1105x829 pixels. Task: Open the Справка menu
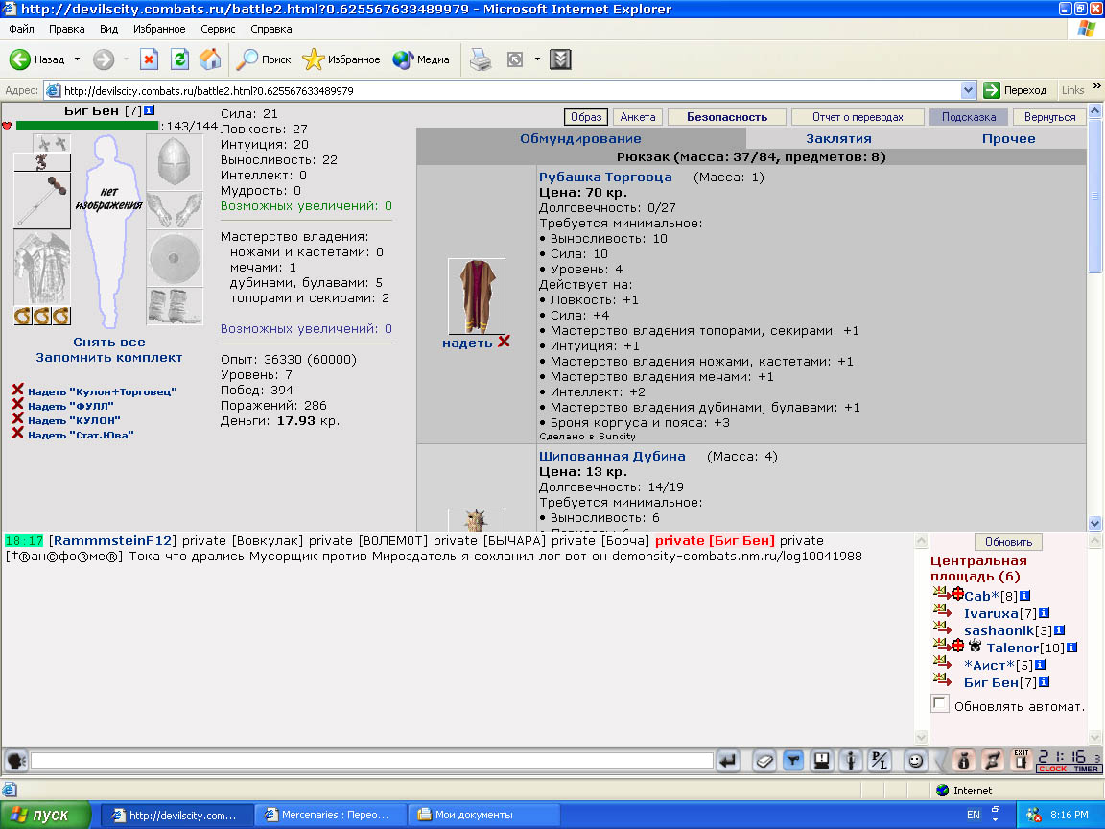271,29
